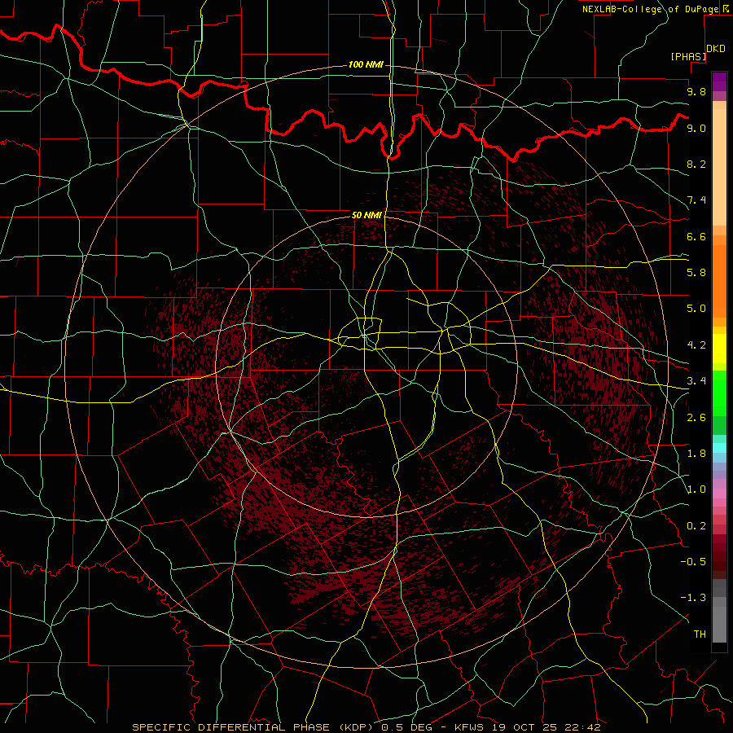Screen dimensions: 733x733
Task: Click the [PHAS] units label
Action: click(x=688, y=56)
